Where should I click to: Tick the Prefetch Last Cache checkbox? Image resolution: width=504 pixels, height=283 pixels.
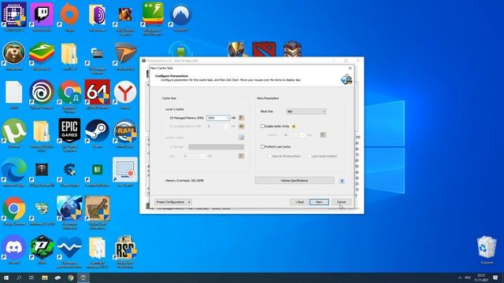click(x=262, y=147)
